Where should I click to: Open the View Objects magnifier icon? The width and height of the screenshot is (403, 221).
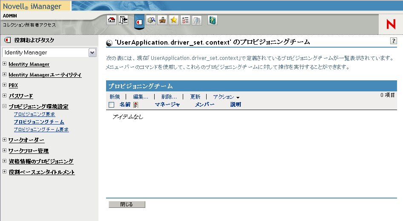pos(151,20)
